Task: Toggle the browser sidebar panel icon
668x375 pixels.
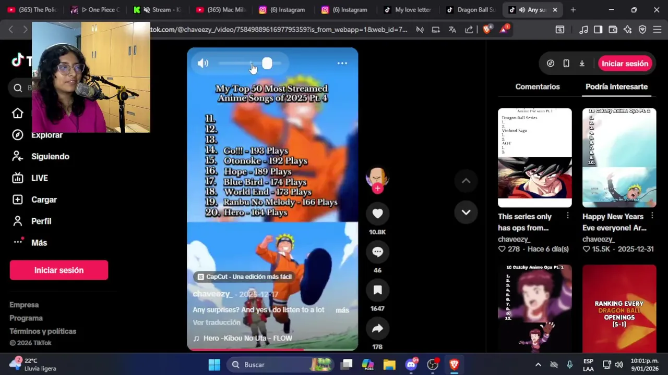Action: (x=598, y=30)
